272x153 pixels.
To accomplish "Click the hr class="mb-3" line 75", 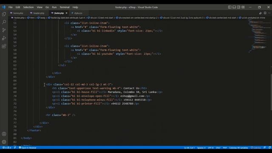I will (60, 115).
